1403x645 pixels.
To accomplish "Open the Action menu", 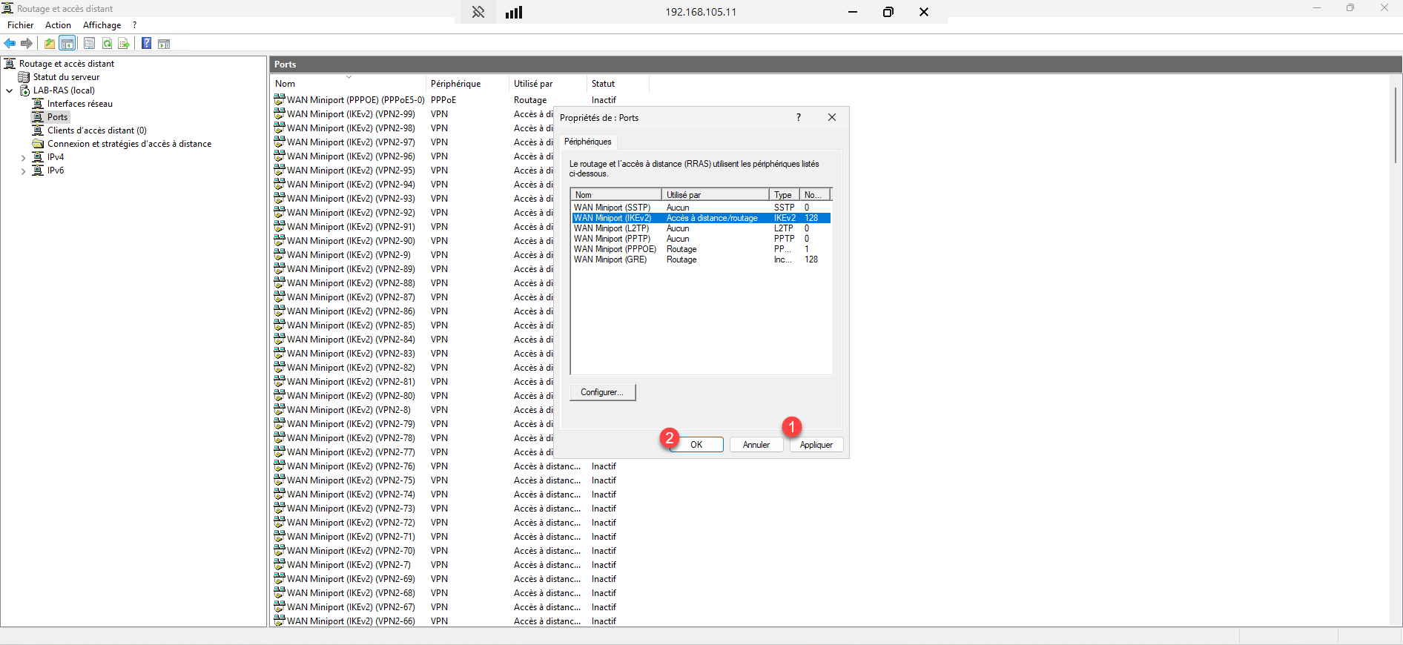I will [58, 25].
